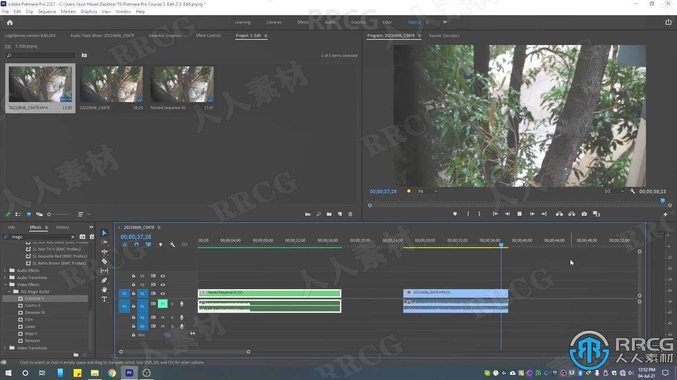Click Mark Out button
The image size is (677, 380).
(479, 214)
